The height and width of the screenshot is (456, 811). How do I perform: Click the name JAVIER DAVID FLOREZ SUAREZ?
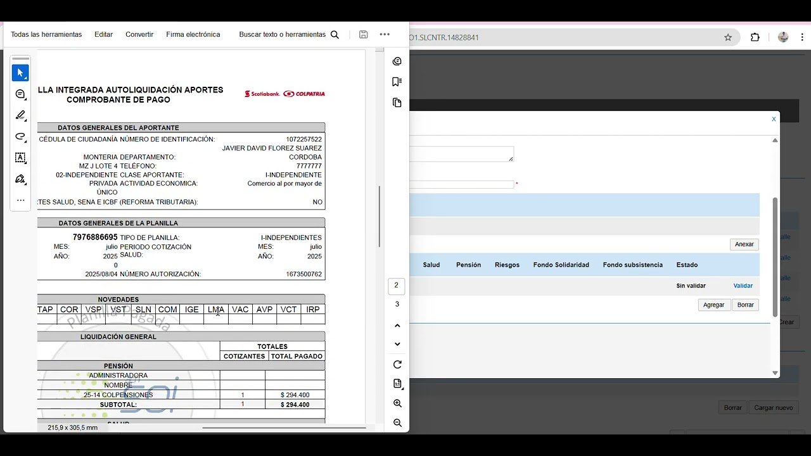[272, 148]
